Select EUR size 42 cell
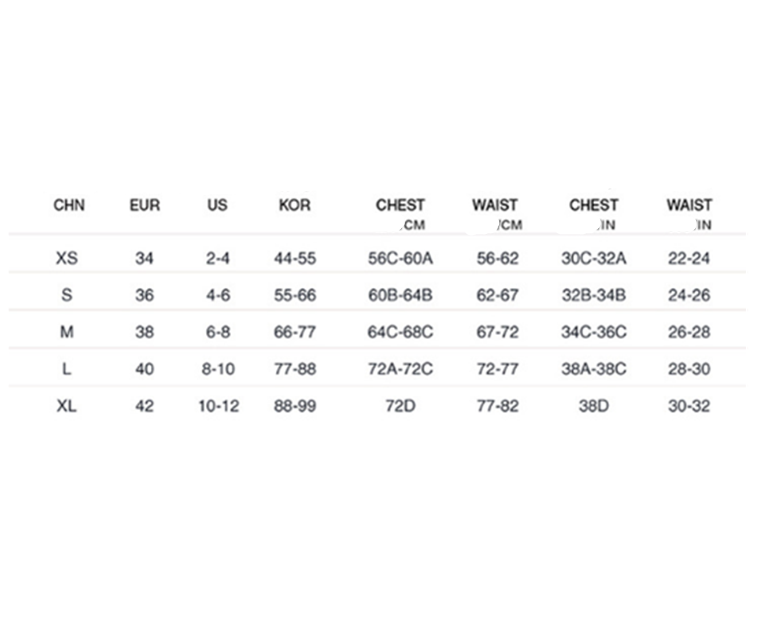 coord(145,406)
